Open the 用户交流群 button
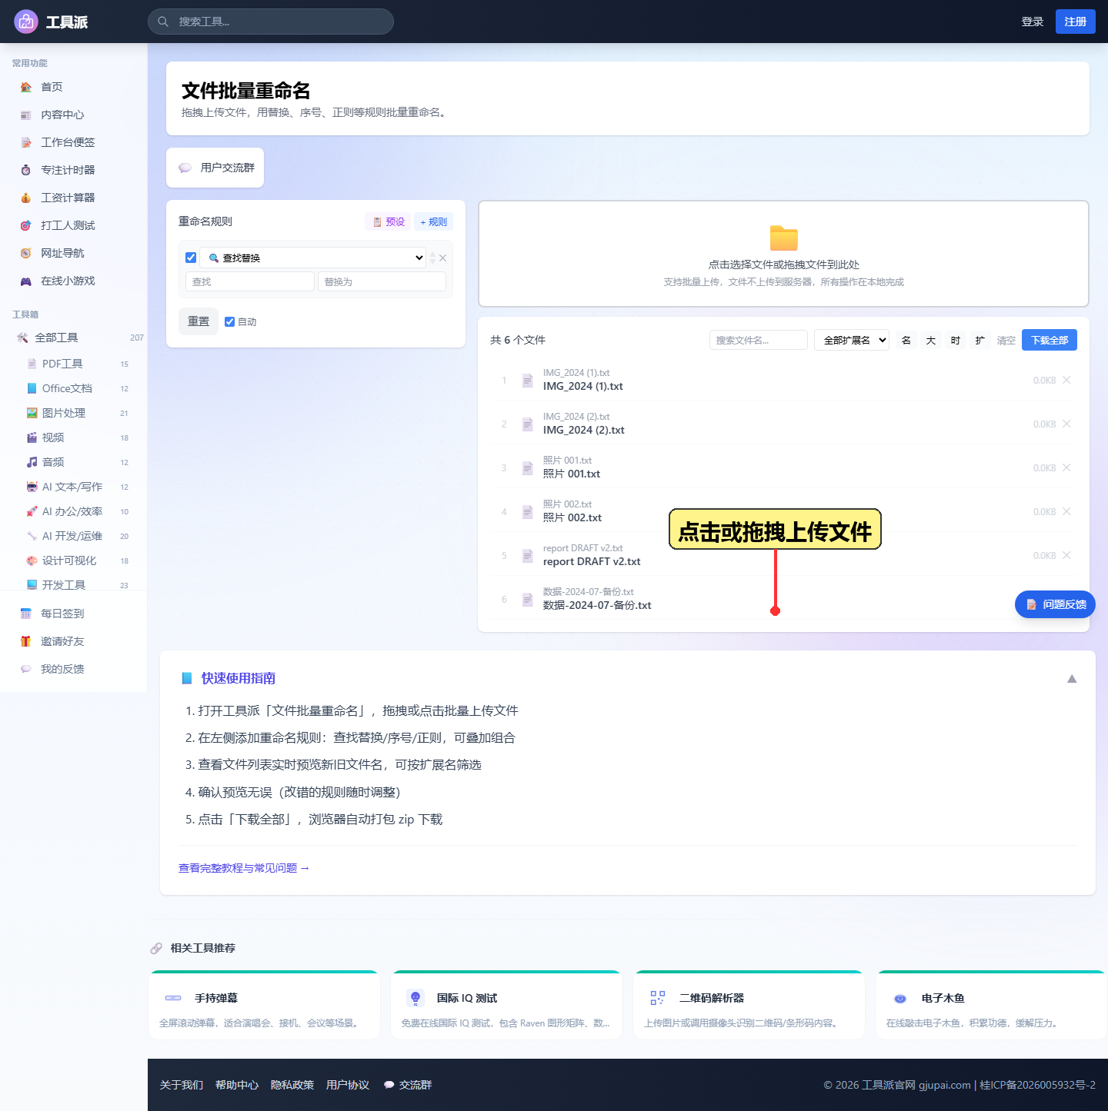 click(x=215, y=168)
